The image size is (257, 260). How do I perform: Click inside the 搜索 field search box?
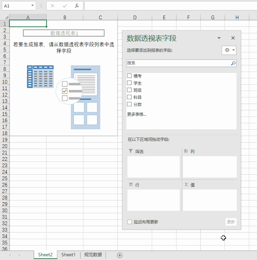[x=178, y=63]
